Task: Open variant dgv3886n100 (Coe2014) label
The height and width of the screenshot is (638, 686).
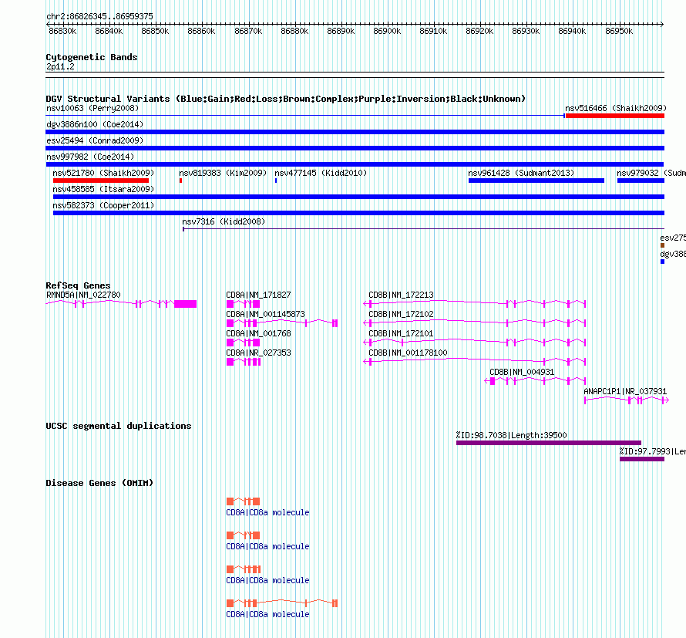Action: pyautogui.click(x=95, y=124)
